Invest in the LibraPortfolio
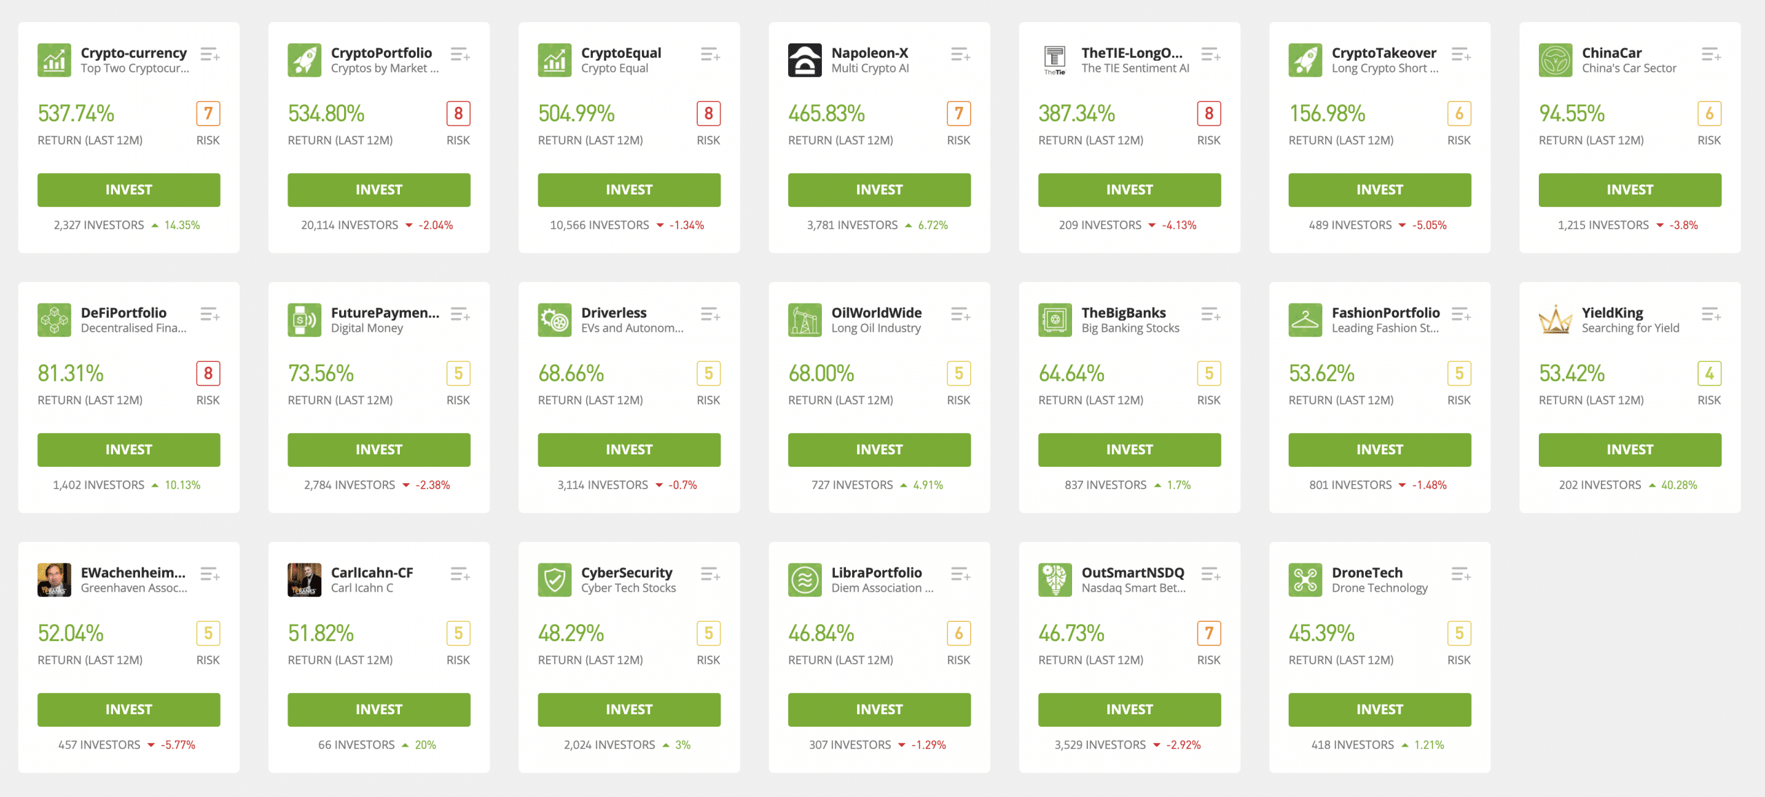The width and height of the screenshot is (1765, 797). (879, 709)
